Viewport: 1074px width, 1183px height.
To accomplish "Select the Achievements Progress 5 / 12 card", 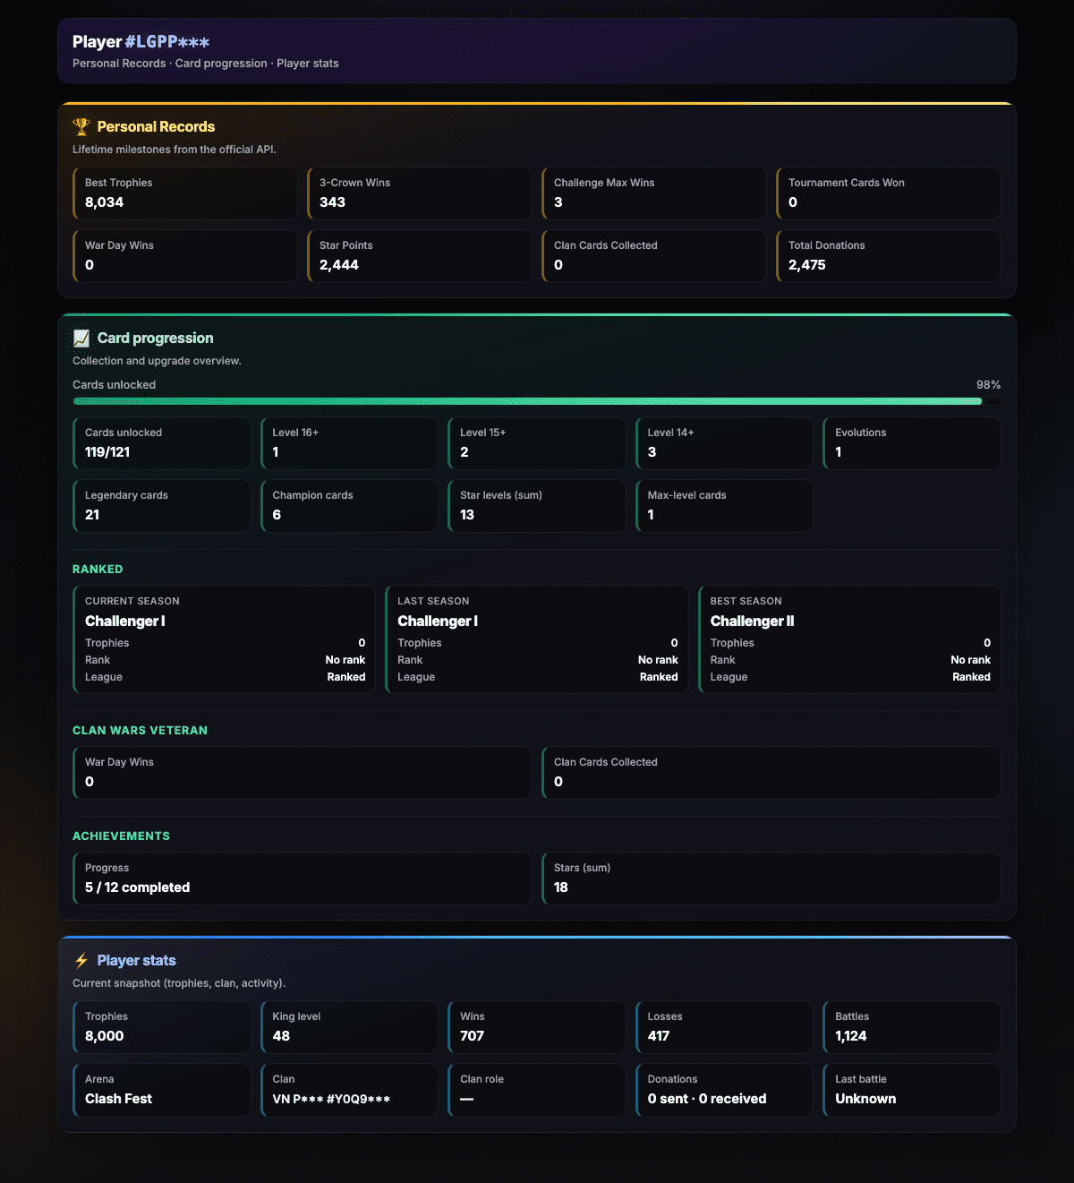I will (303, 879).
